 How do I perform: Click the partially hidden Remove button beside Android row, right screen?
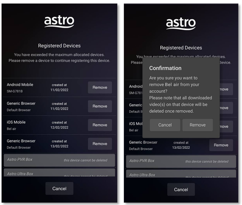pos(226,89)
